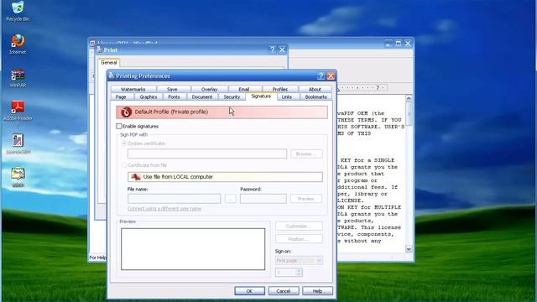
Task: Select the Signature tab
Action: pyautogui.click(x=261, y=96)
